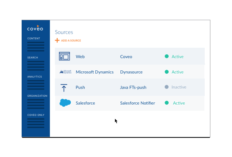The image size is (232, 157).
Task: Select the Java FTs-push source name
Action: [x=133, y=87]
